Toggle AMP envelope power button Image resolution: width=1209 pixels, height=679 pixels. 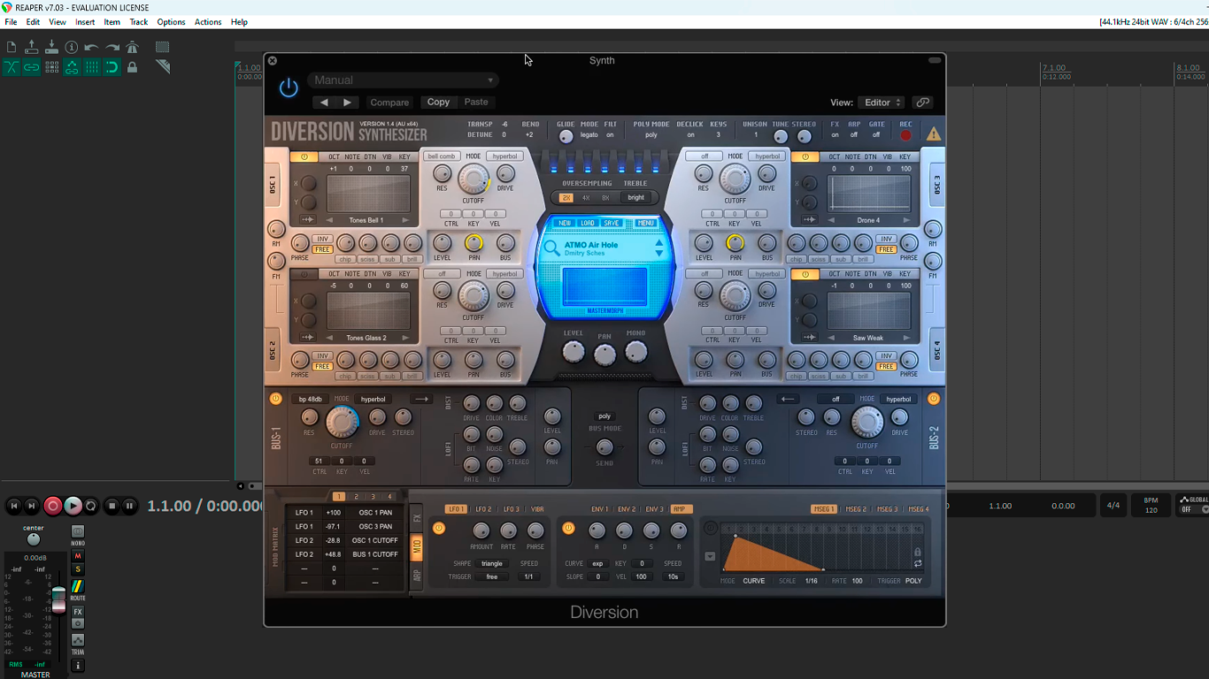(x=568, y=529)
